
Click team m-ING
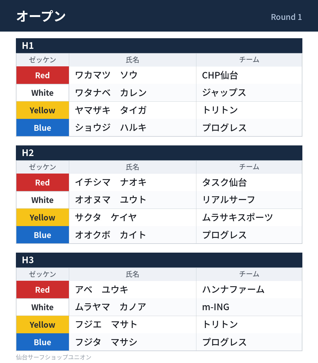point(216,307)
